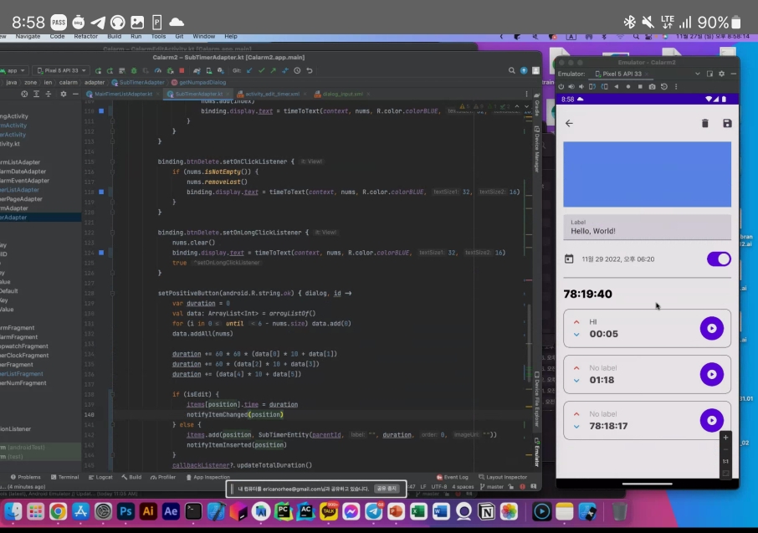This screenshot has width=758, height=533.
Task: Open Layout Inspector tool window
Action: tap(503, 477)
